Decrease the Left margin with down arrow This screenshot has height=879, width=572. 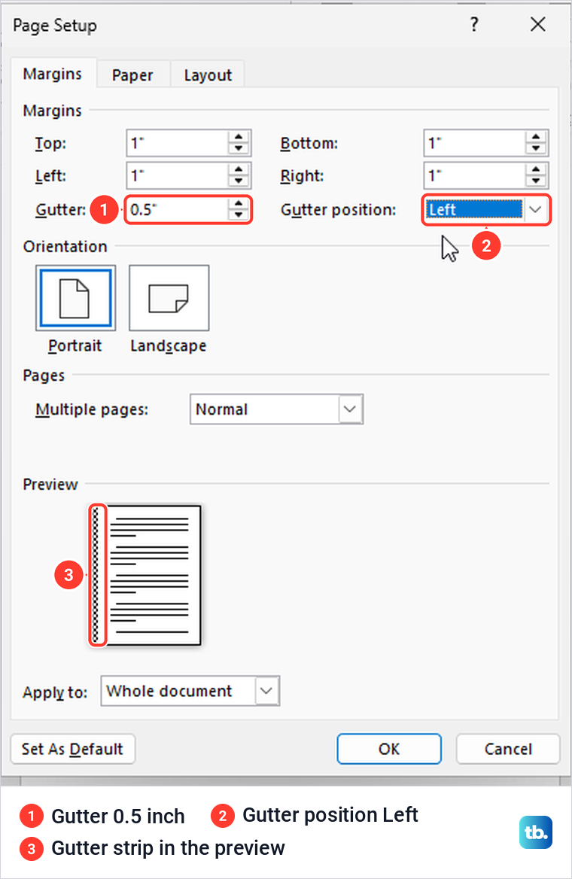pos(239,181)
